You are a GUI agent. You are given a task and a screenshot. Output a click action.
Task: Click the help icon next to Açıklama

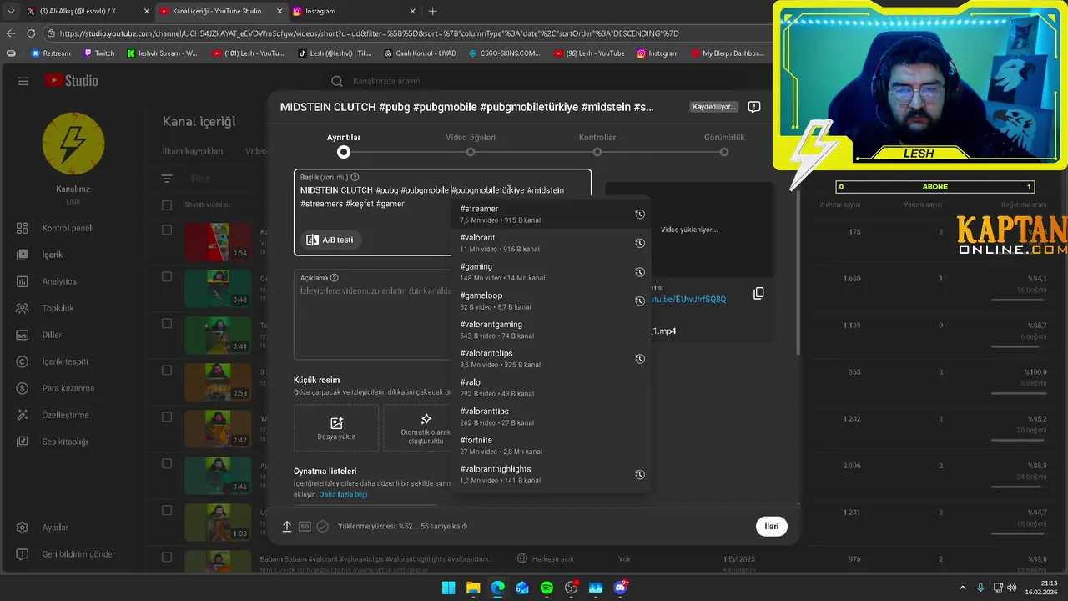click(335, 278)
